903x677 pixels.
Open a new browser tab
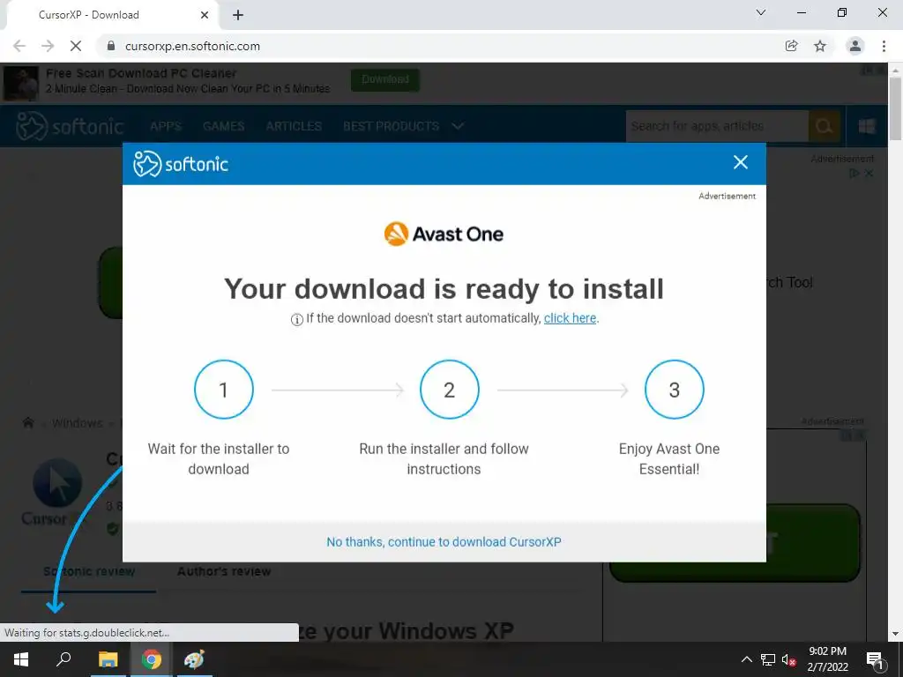238,15
